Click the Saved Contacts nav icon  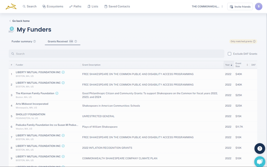[x=106, y=7]
